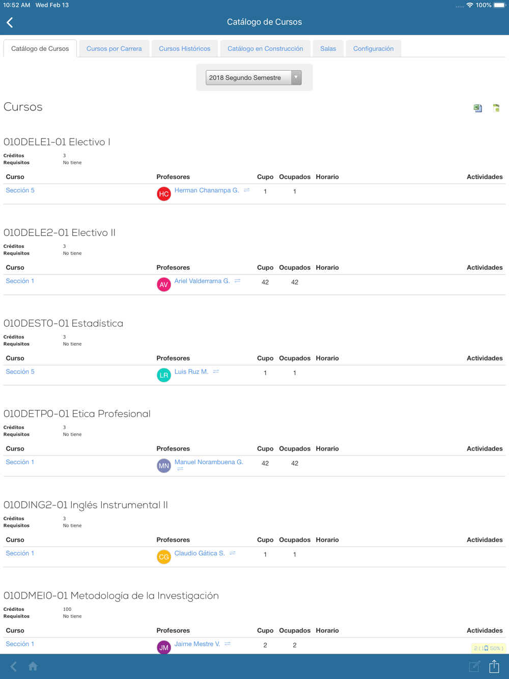This screenshot has height=679, width=509.
Task: Switch to Cursos por Carrera tab
Action: click(x=114, y=49)
